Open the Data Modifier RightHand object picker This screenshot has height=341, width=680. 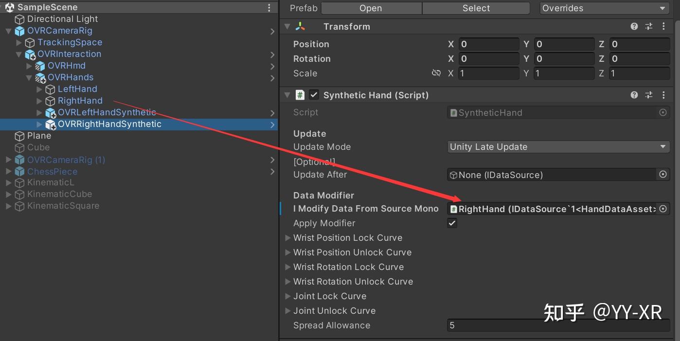click(662, 209)
